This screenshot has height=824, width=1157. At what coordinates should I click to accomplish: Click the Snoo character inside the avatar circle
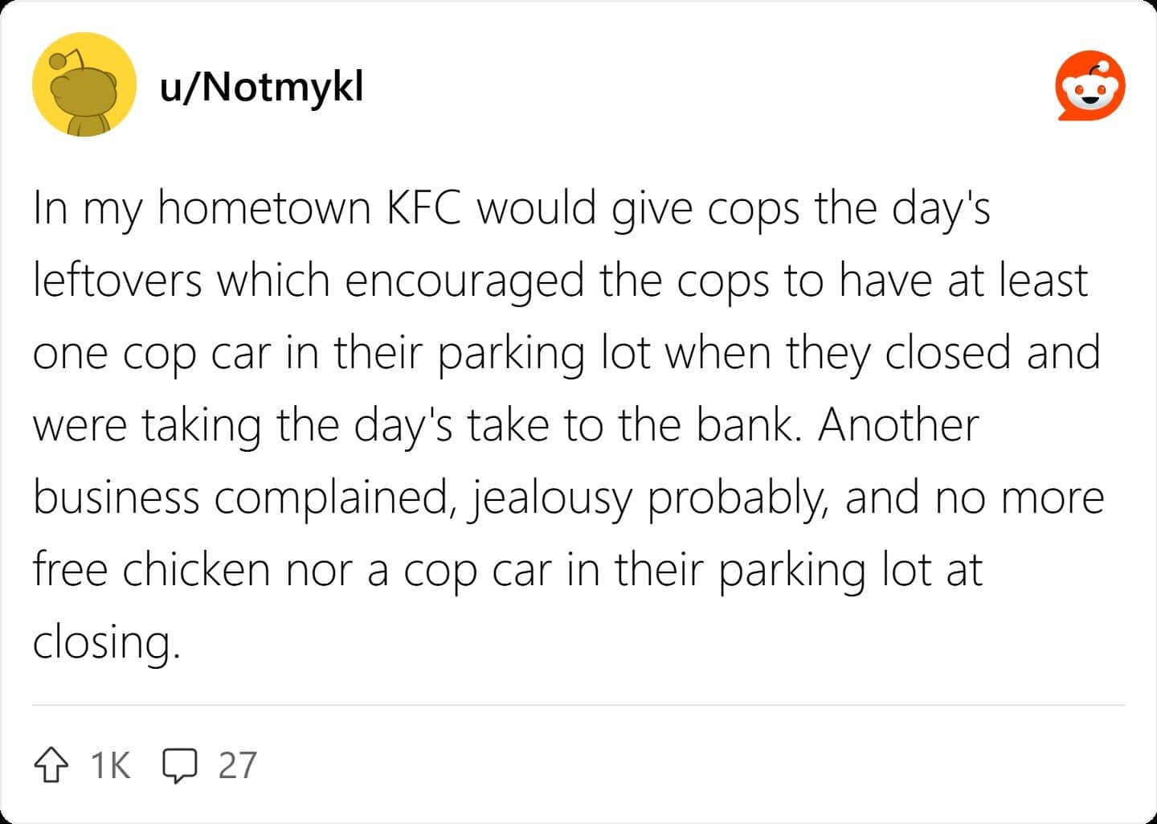click(83, 88)
